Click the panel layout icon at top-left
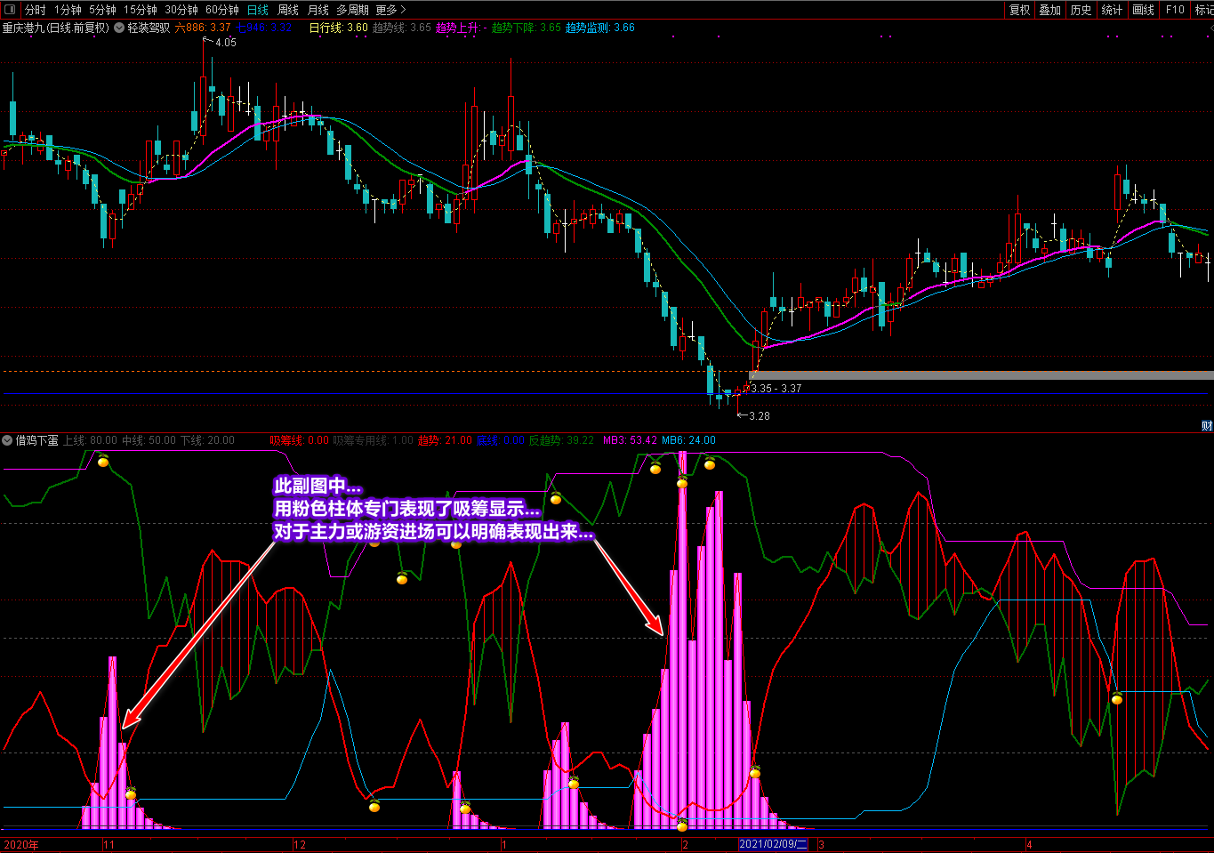Screen dimensions: 1214x853 tap(10, 10)
